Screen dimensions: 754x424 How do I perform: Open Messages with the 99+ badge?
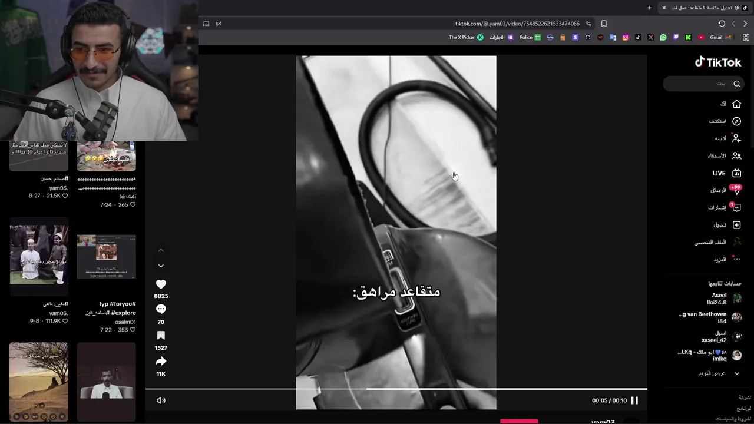pos(736,190)
